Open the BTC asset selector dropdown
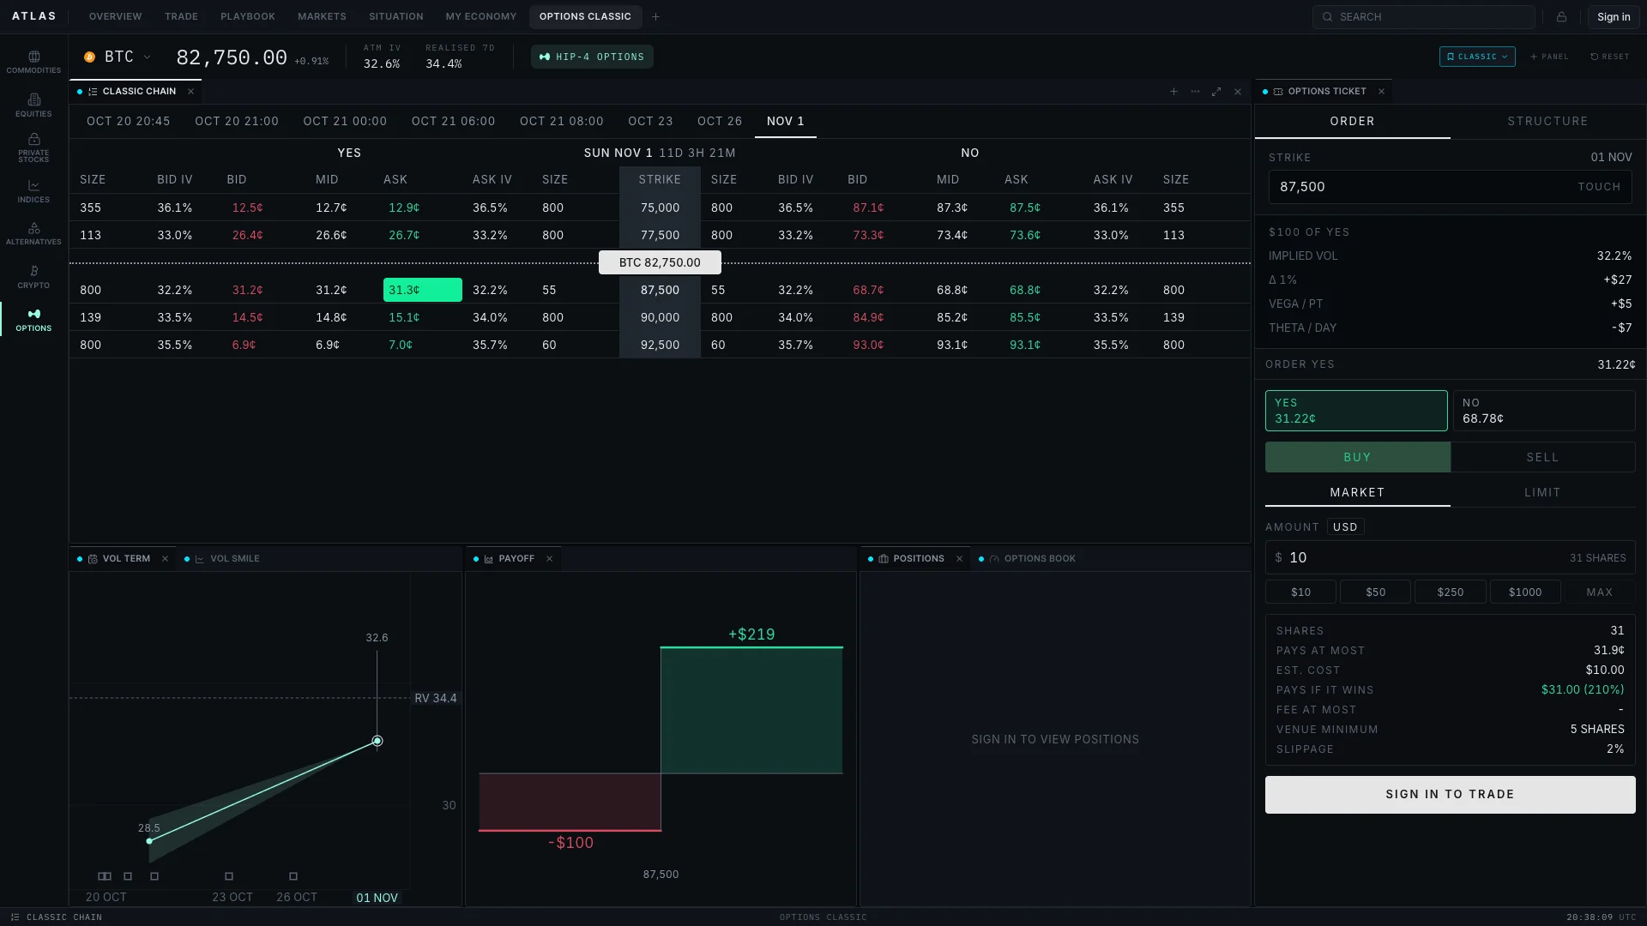This screenshot has height=926, width=1647. (x=118, y=57)
